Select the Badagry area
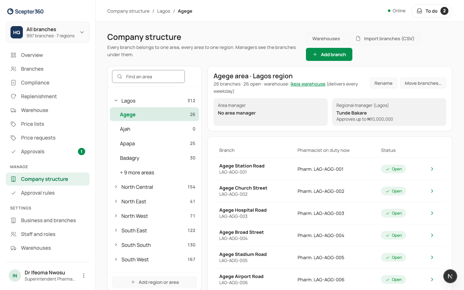Viewport: 464px width, 290px height. point(154,158)
